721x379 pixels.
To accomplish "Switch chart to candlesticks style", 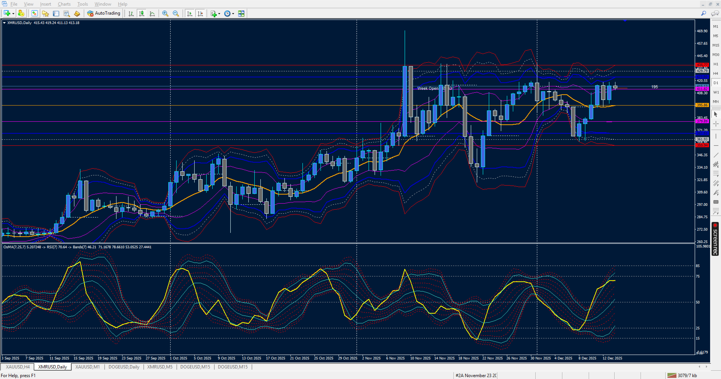I will 142,14.
